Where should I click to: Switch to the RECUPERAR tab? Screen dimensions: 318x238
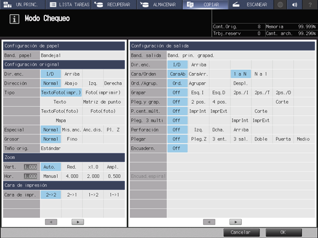(114, 4)
